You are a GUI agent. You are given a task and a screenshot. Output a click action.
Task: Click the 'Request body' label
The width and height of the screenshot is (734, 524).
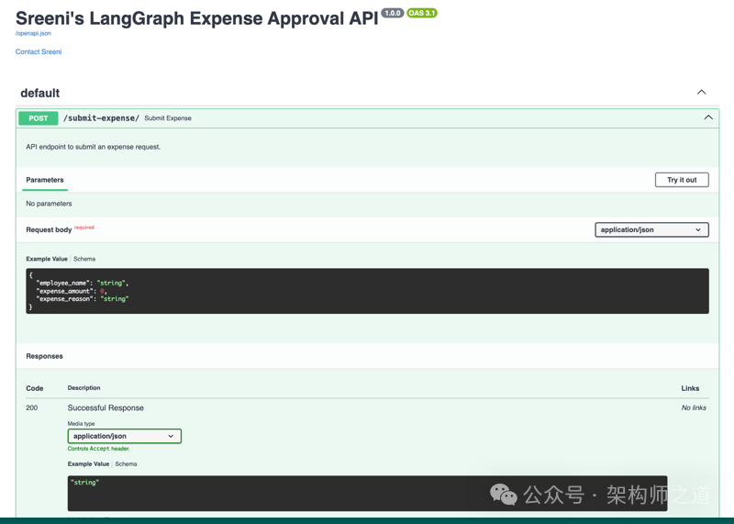coord(49,230)
